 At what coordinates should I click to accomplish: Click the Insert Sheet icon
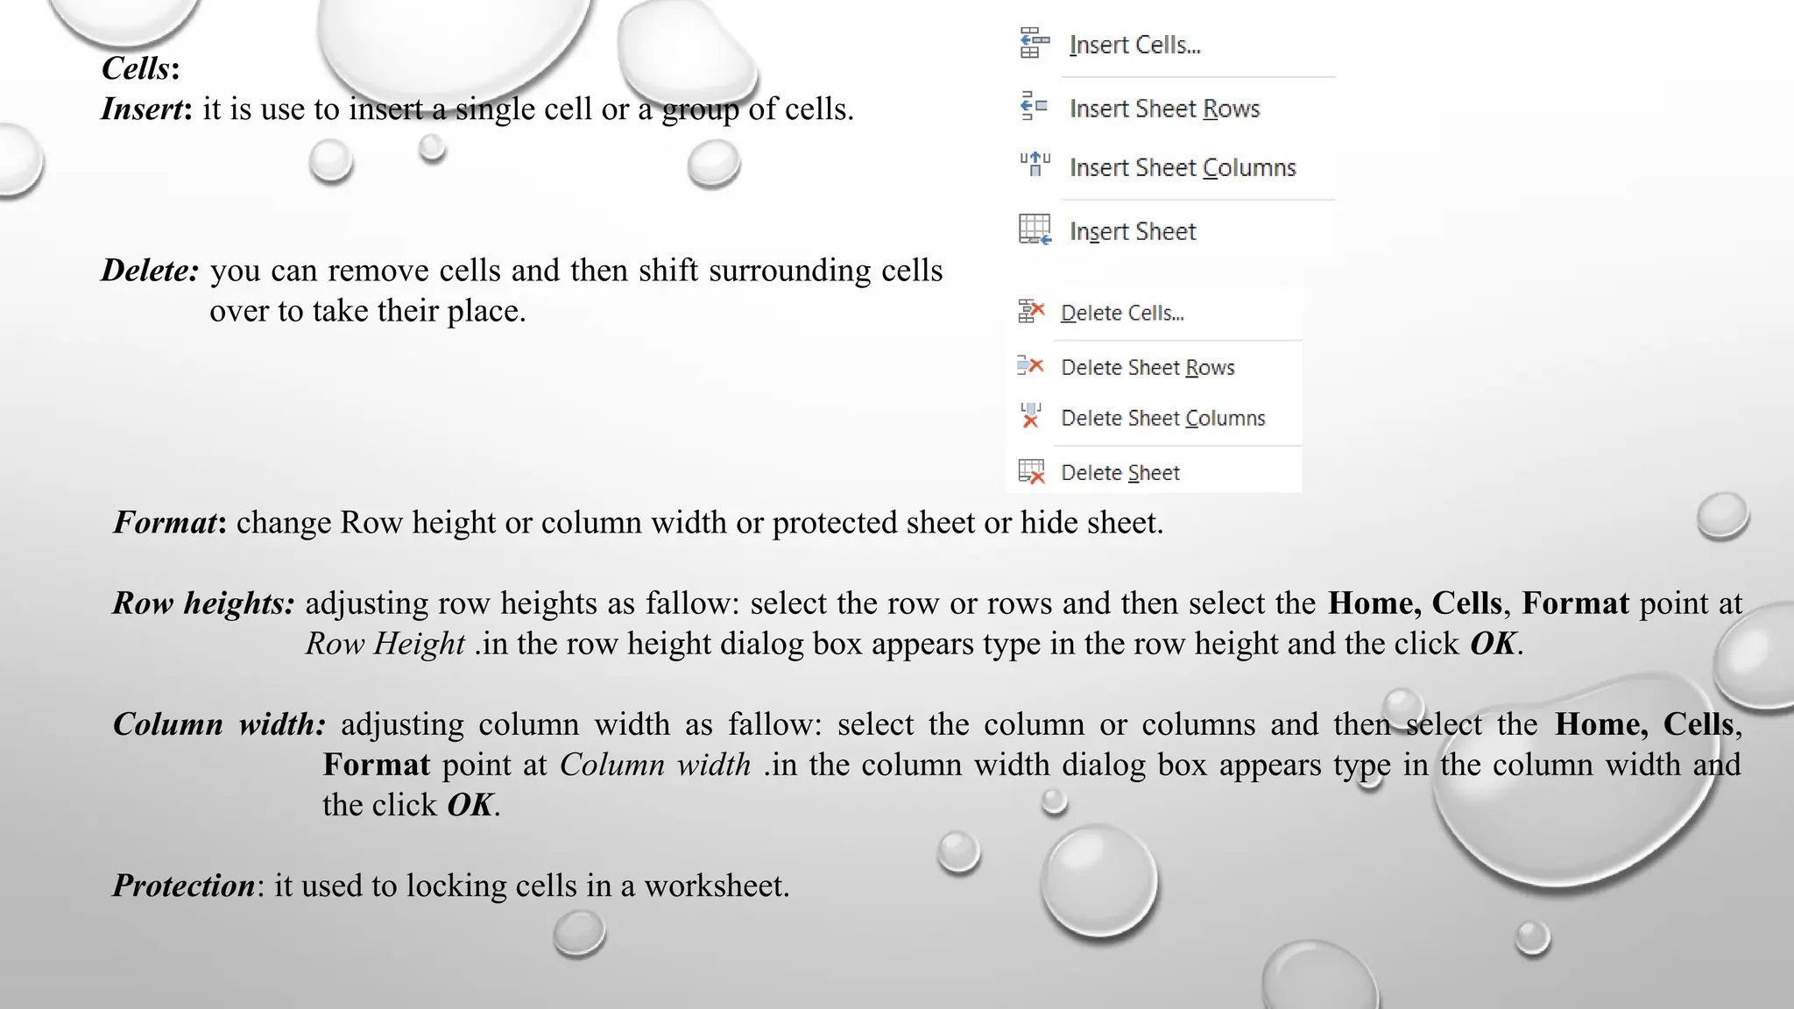coord(1035,229)
